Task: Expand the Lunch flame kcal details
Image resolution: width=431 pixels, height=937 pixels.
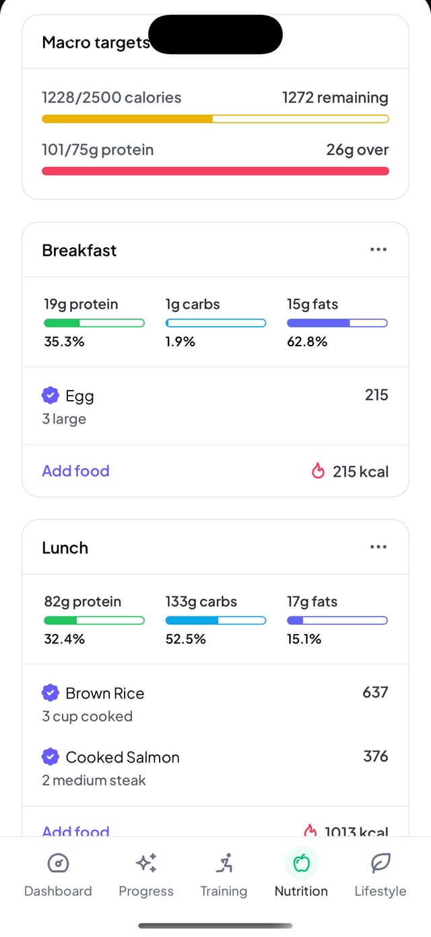Action: 311,831
